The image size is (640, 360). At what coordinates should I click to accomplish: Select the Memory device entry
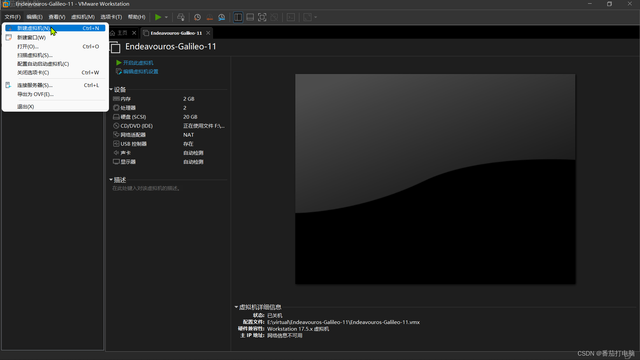[125, 99]
